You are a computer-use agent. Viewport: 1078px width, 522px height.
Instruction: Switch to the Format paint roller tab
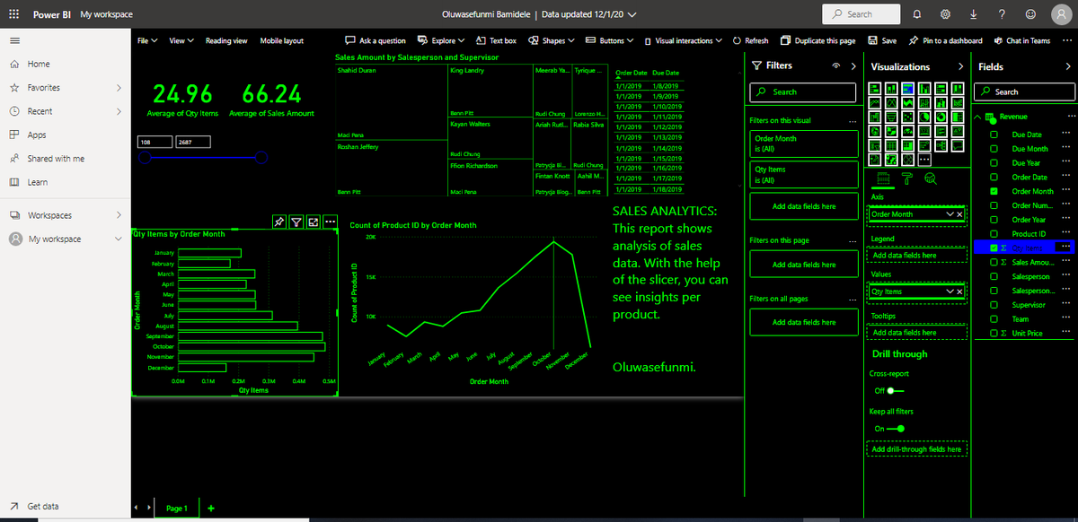click(907, 178)
